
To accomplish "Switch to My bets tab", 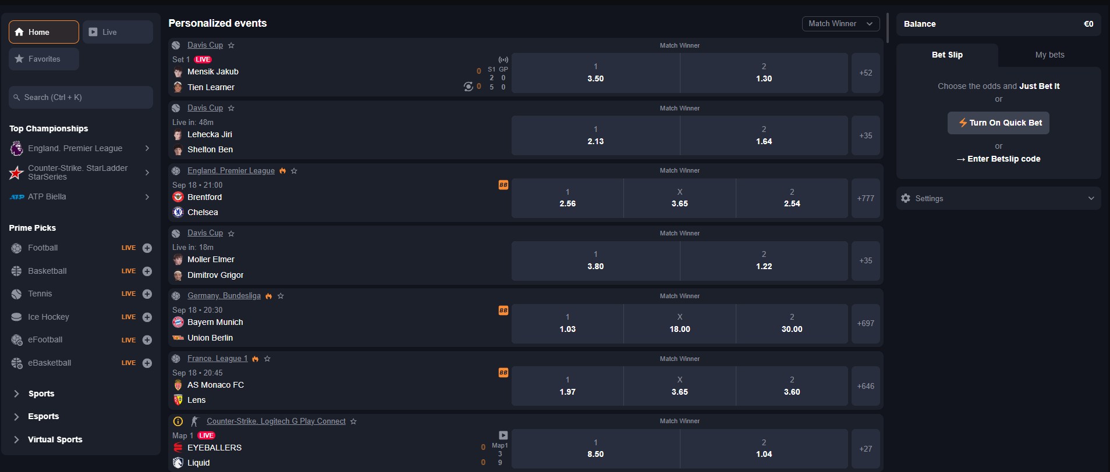I will [1049, 55].
